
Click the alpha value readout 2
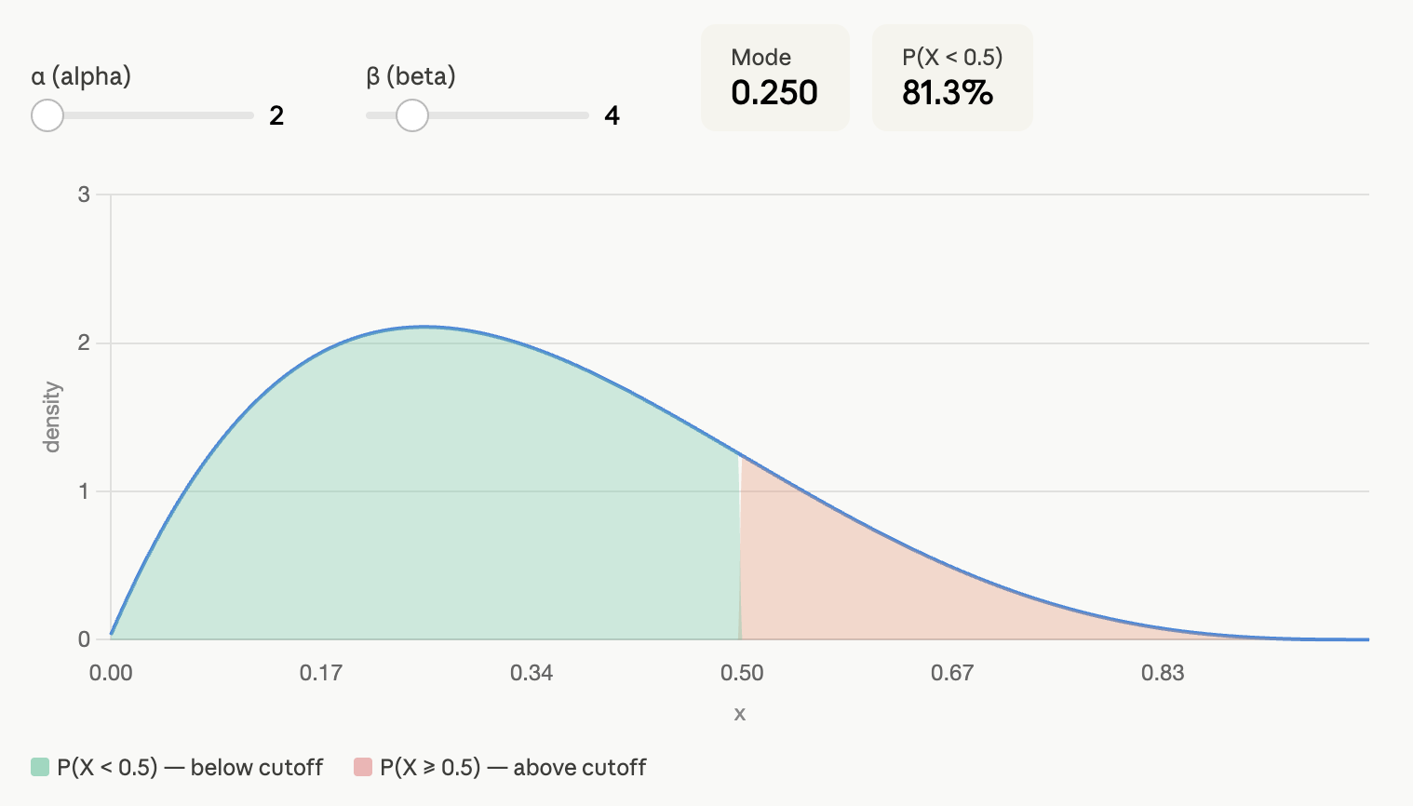pyautogui.click(x=276, y=115)
